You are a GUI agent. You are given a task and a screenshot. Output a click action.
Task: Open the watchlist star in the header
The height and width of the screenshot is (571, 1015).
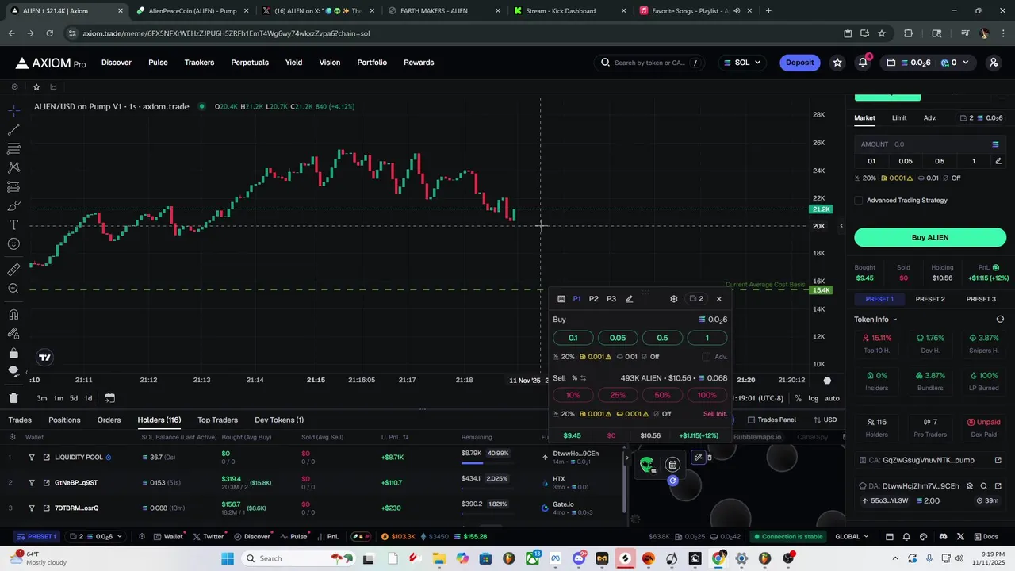coord(837,63)
